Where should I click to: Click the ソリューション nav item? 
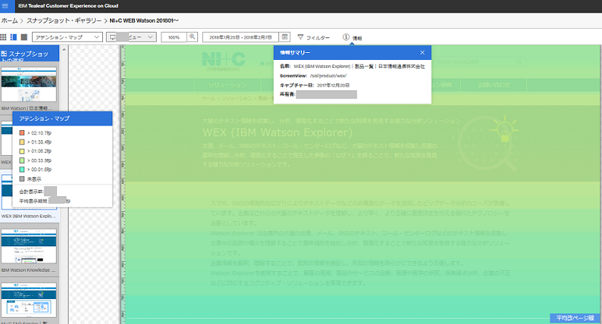pyautogui.click(x=228, y=85)
